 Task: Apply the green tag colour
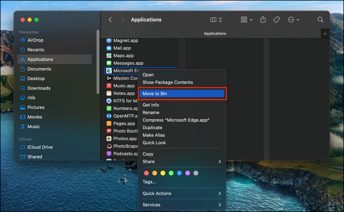click(171, 173)
